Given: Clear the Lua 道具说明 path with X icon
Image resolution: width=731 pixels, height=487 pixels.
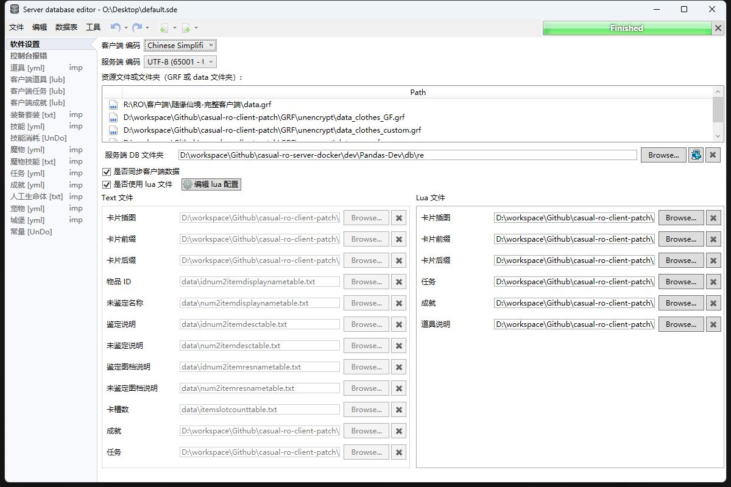Looking at the screenshot, I should pyautogui.click(x=713, y=324).
